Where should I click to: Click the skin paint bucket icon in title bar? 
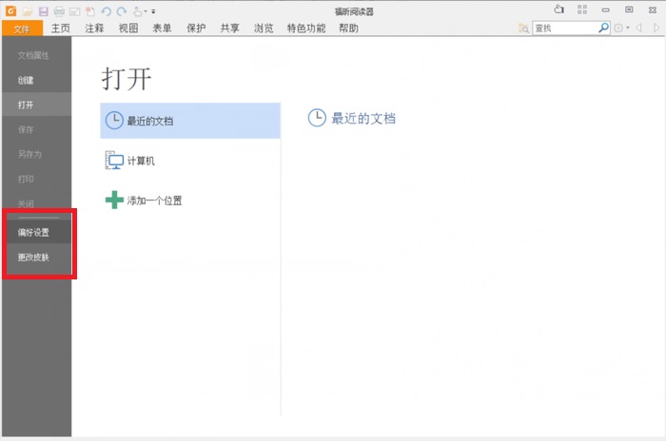click(559, 10)
